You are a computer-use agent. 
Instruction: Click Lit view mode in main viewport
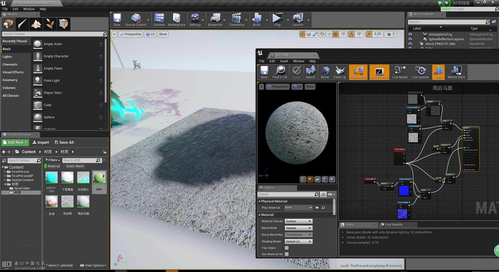pyautogui.click(x=150, y=34)
